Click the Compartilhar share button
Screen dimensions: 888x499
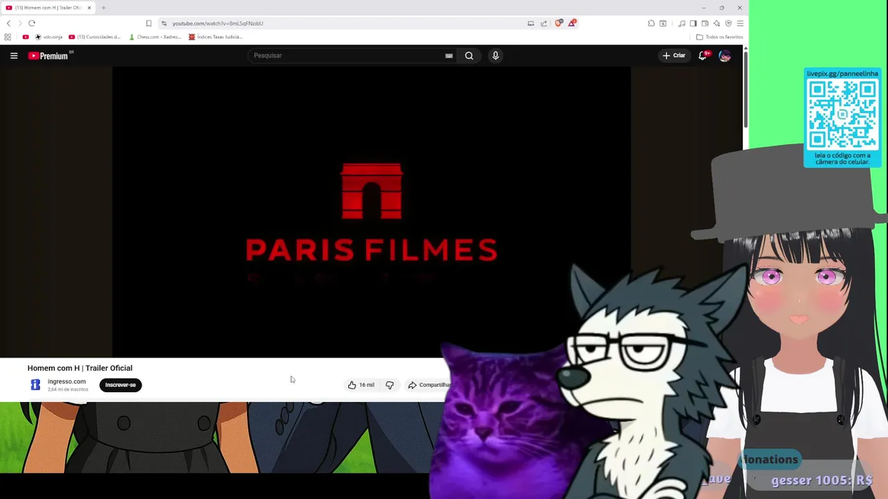429,385
